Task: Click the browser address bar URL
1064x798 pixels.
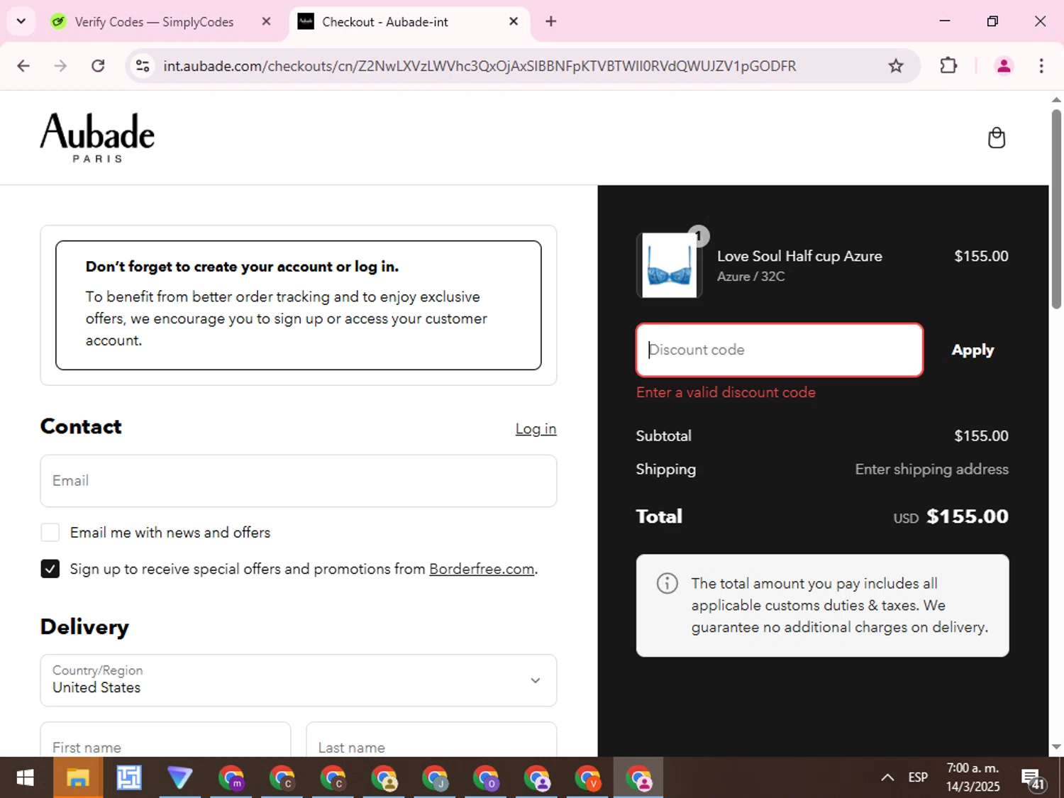Action: 480,66
